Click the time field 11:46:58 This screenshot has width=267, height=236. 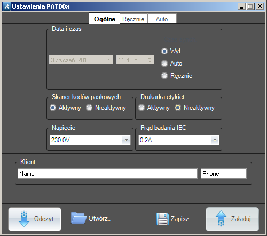(135, 60)
